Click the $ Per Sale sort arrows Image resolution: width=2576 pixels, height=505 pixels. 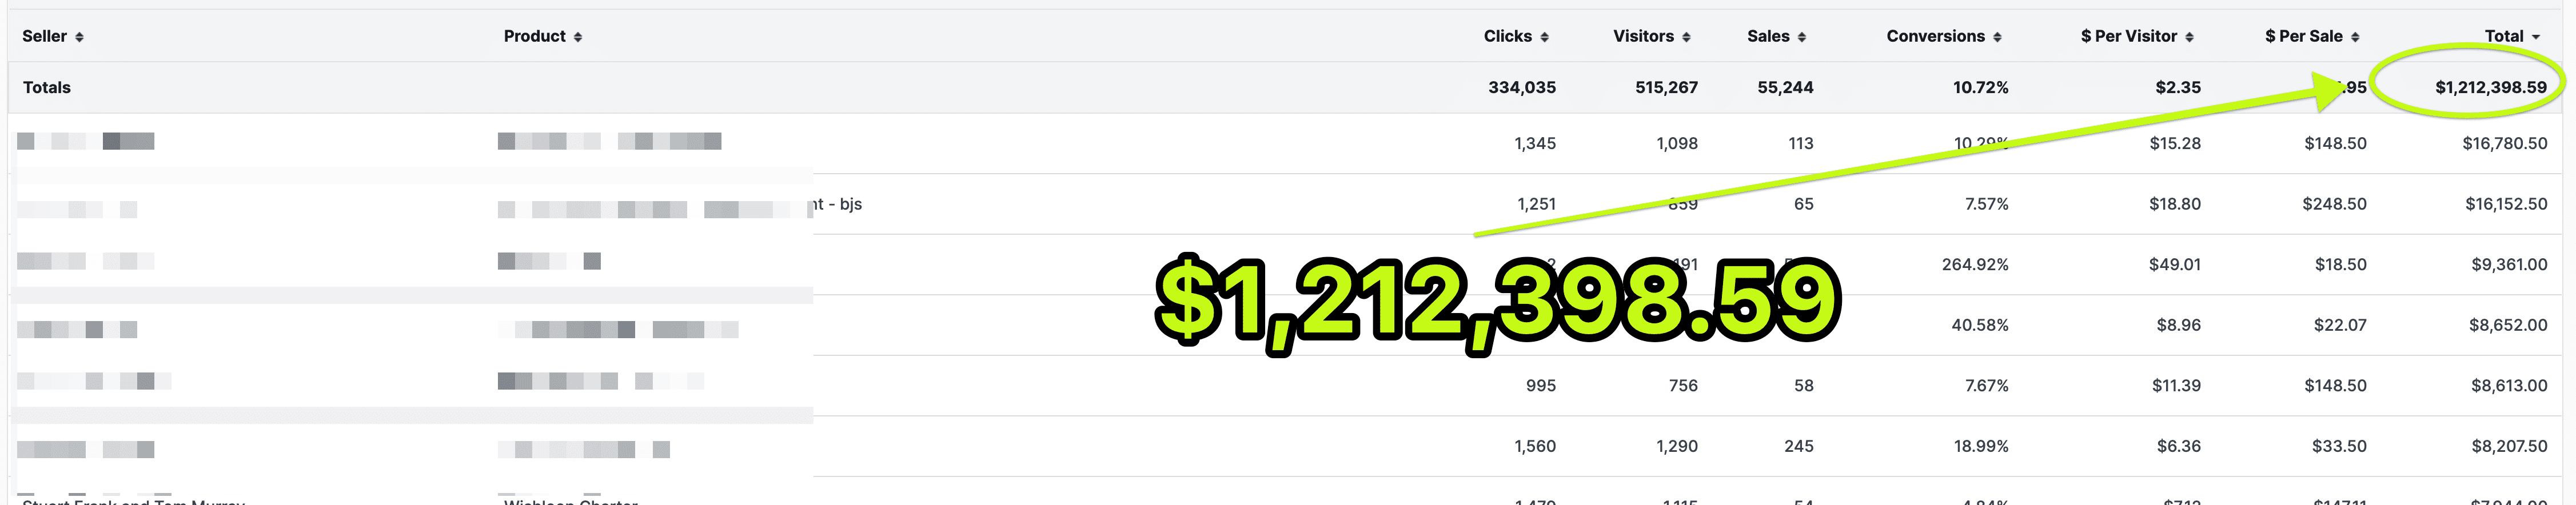(2355, 37)
